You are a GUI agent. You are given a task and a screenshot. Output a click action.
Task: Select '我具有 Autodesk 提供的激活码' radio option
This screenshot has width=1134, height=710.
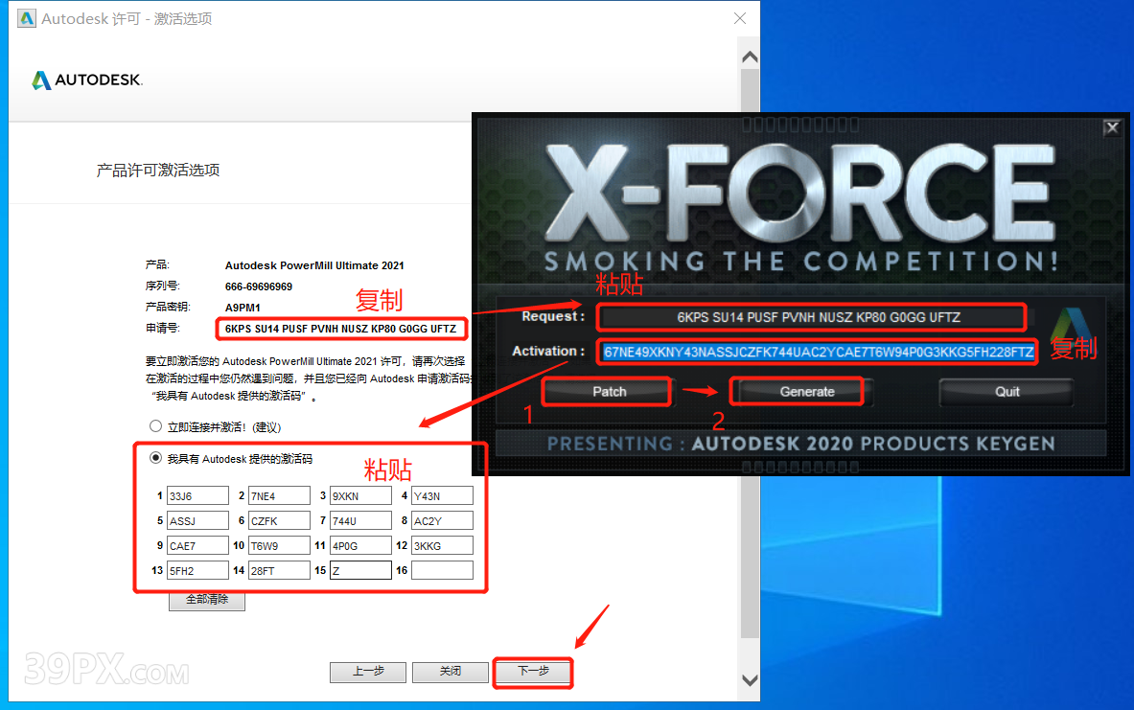pos(155,458)
